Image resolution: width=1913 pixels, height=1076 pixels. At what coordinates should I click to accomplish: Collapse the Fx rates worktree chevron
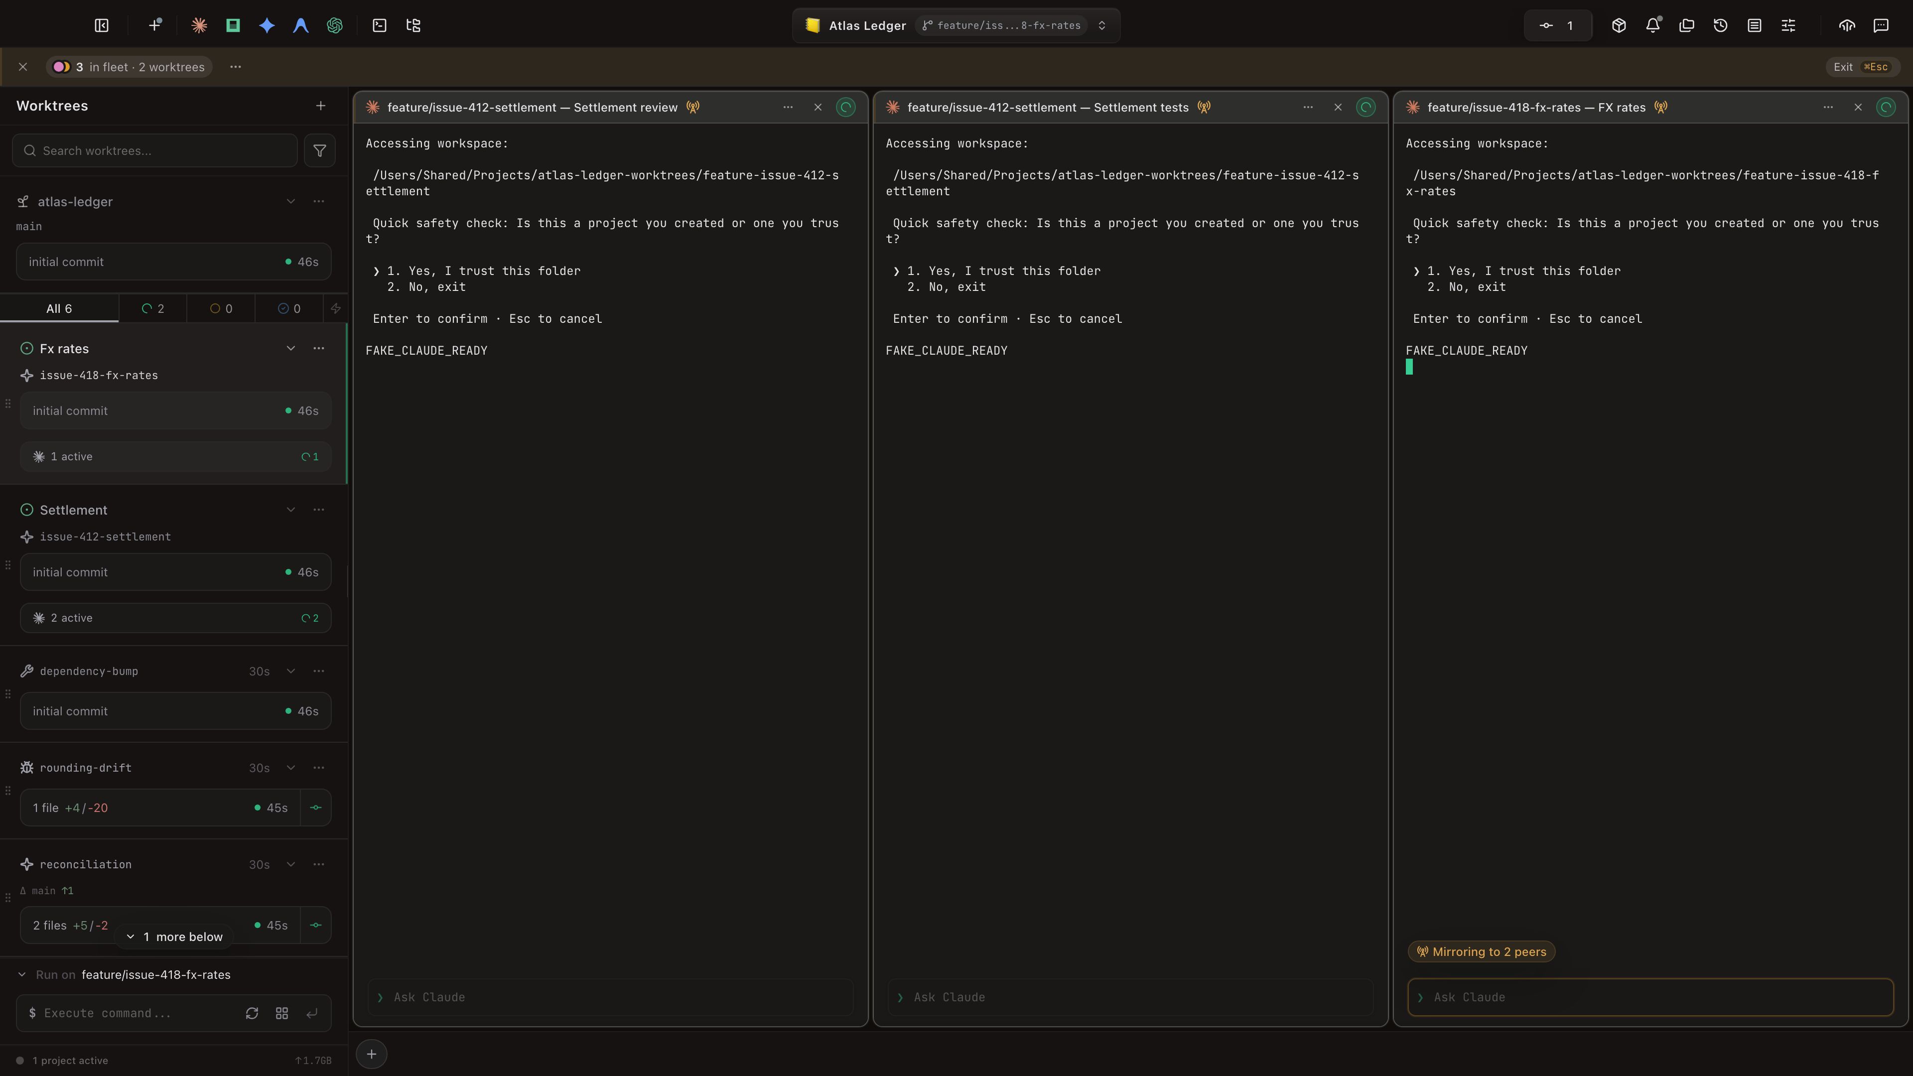291,348
